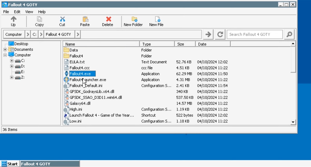Click the Fallout4Launcher.exe icon

[x=66, y=80]
